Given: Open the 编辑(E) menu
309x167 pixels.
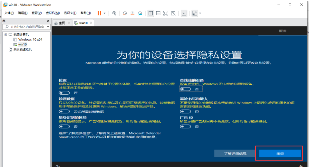Looking at the screenshot, I should [x=23, y=13].
